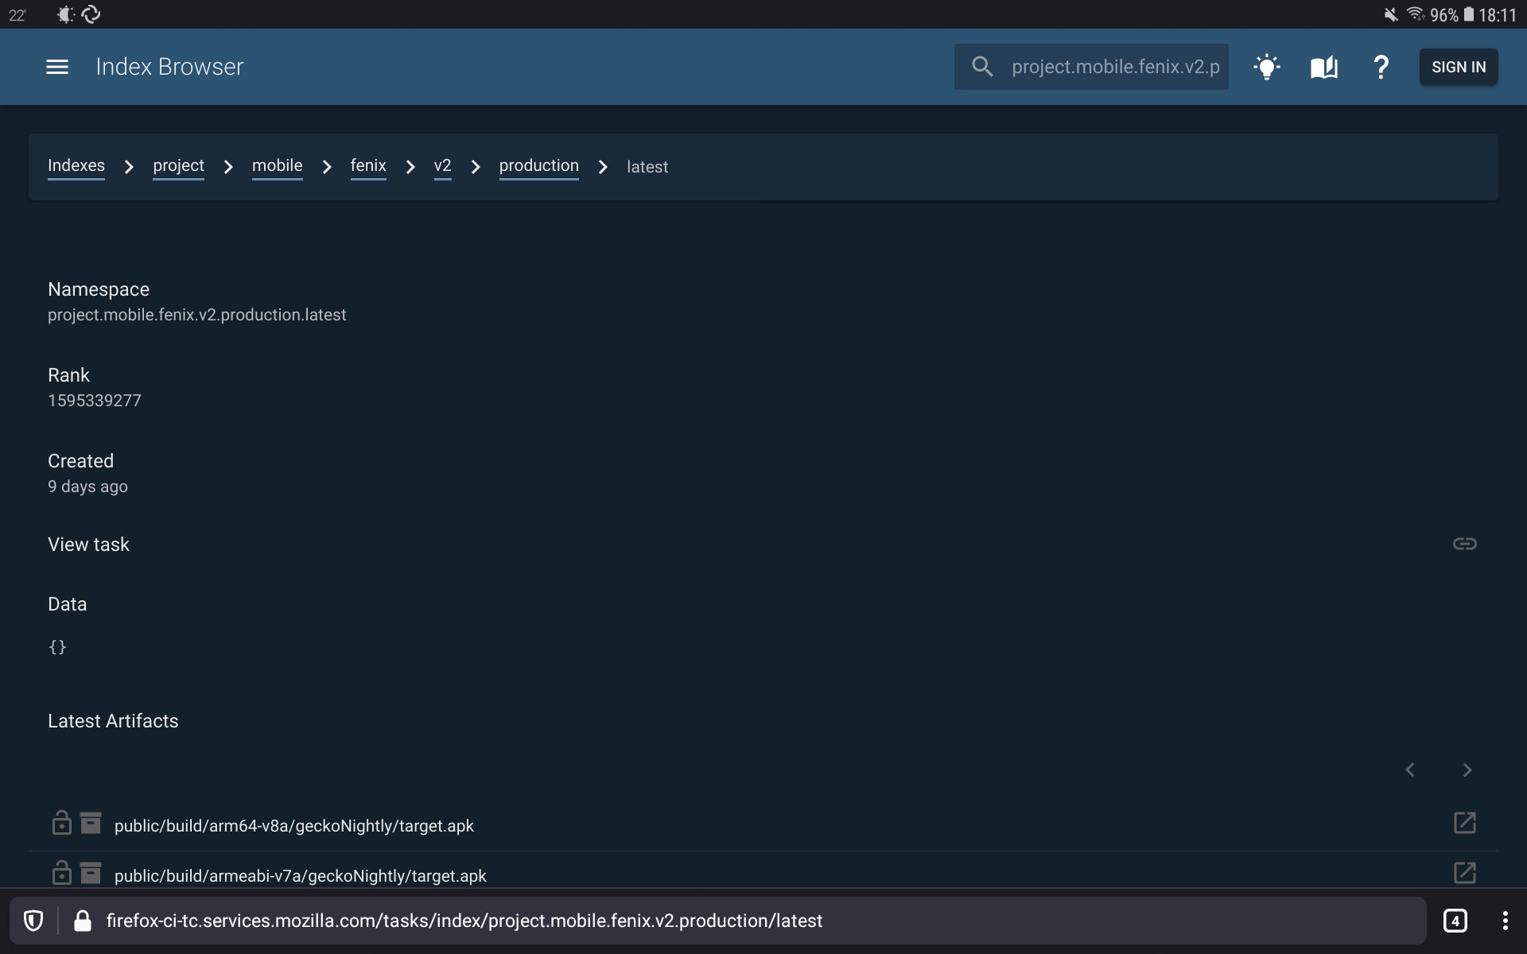This screenshot has height=954, width=1527.
Task: Go to next artifacts page
Action: coord(1467,770)
